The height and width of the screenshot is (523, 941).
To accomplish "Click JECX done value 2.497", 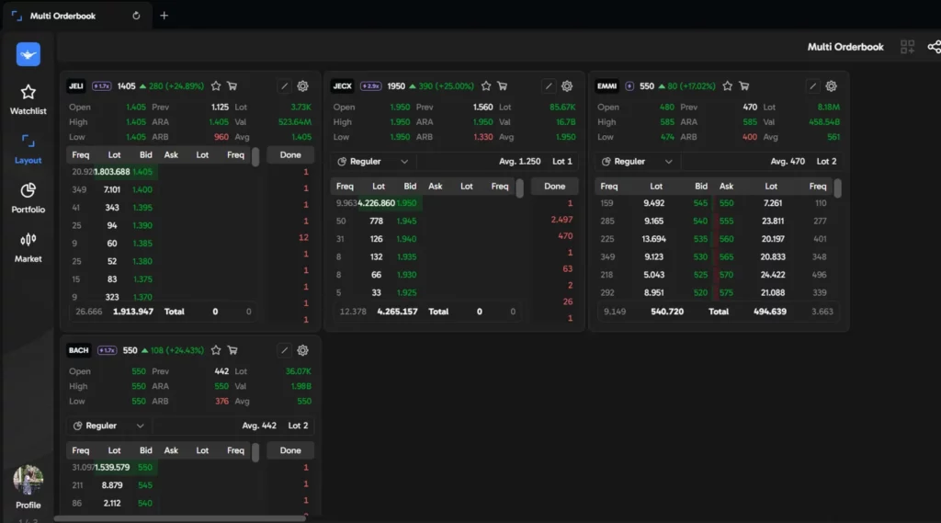I will 561,220.
